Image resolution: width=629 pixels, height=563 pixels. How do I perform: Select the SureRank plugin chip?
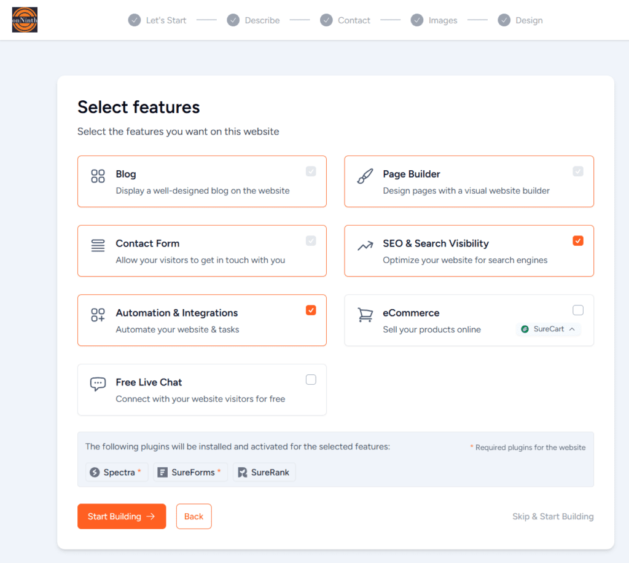coord(264,472)
